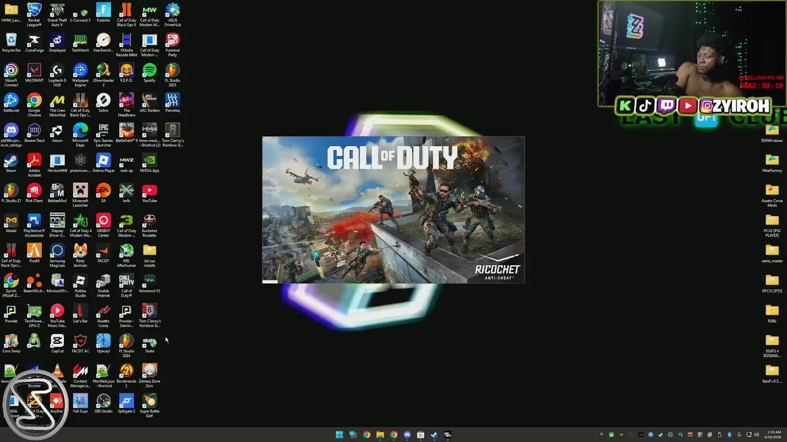Viewport: 787px width, 442px height.
Task: Launch the Voicemod V3 shortcut
Action: 149,284
